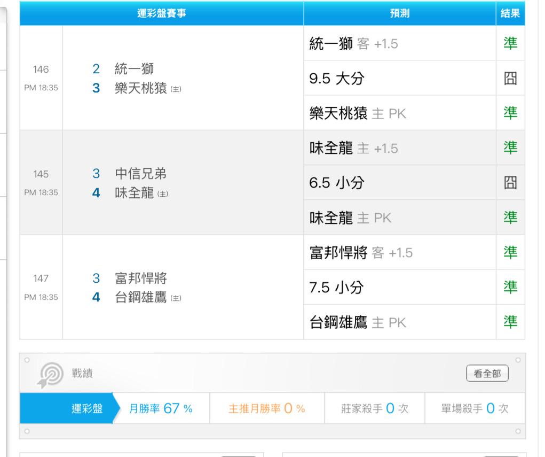The image size is (545, 457).
Task: Select the 統一獅 客 +1.5 prediction
Action: pyautogui.click(x=400, y=43)
